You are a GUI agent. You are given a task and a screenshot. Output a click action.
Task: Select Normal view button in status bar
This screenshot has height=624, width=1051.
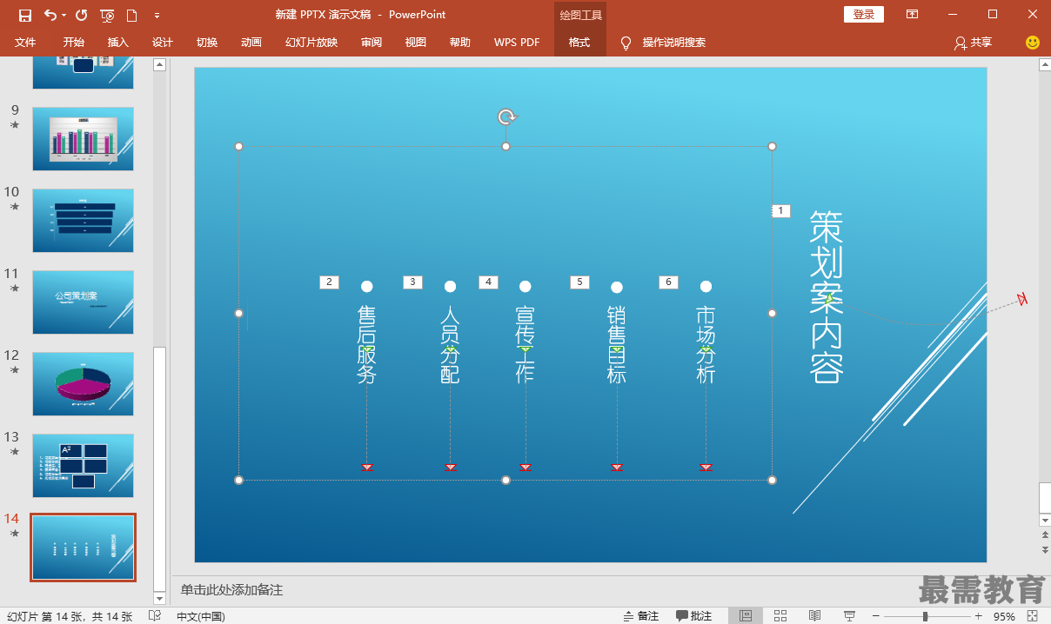tap(746, 615)
